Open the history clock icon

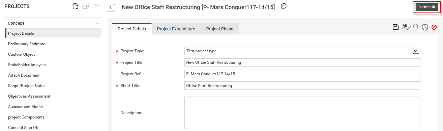click(425, 27)
